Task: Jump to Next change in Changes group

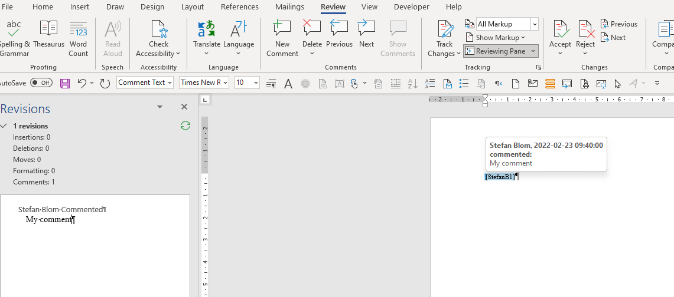Action: point(613,37)
